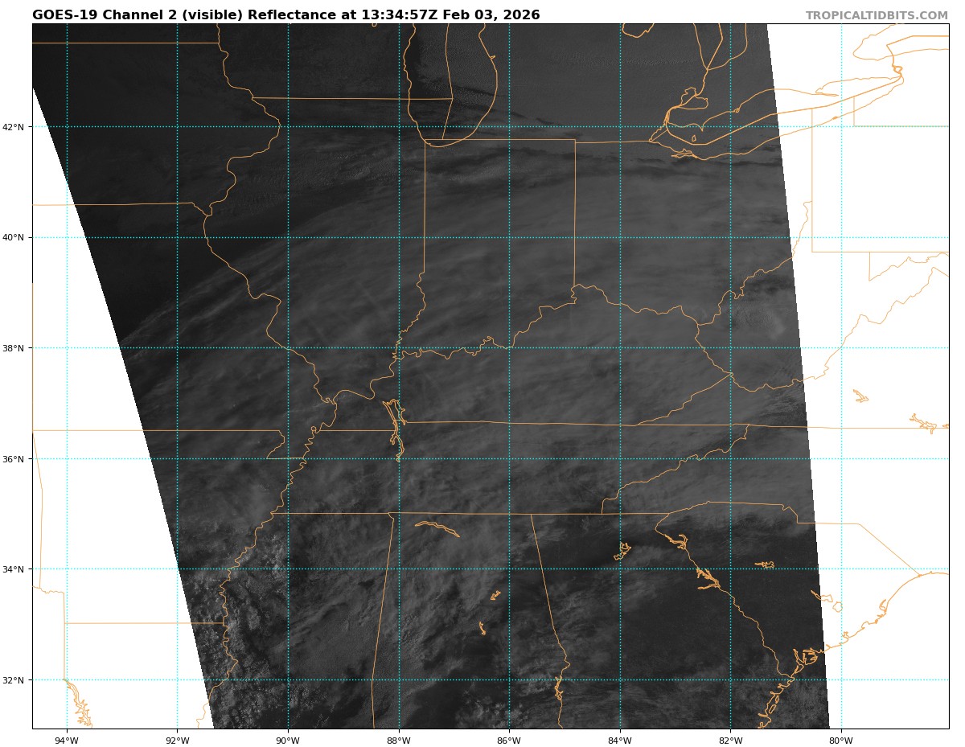965x747 pixels.
Task: Click the 82°W longitude axis label
Action: pos(730,741)
